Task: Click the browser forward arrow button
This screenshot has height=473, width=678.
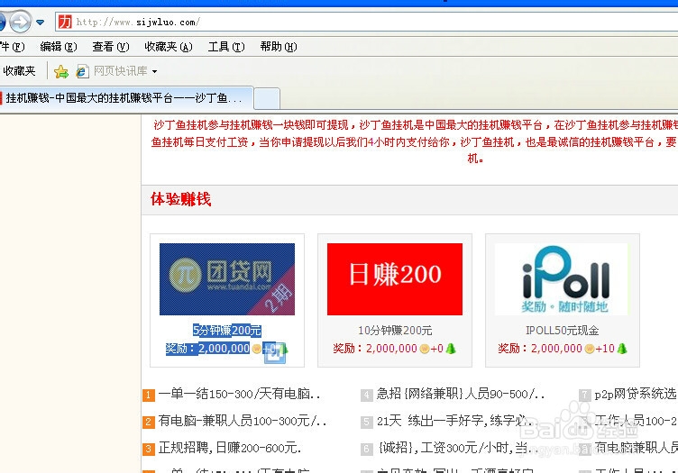Action: pos(21,22)
